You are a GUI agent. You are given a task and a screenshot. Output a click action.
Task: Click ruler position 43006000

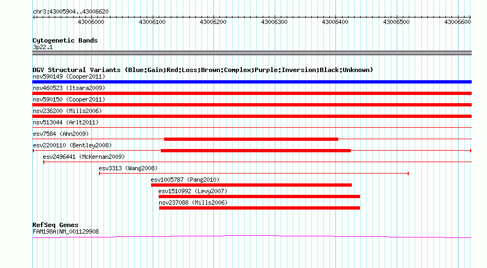tap(91, 22)
